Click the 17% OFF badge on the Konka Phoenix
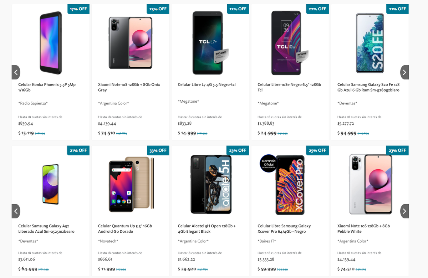This screenshot has width=428, height=278. click(x=78, y=9)
